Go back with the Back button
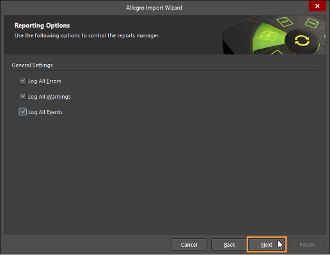 pos(230,245)
